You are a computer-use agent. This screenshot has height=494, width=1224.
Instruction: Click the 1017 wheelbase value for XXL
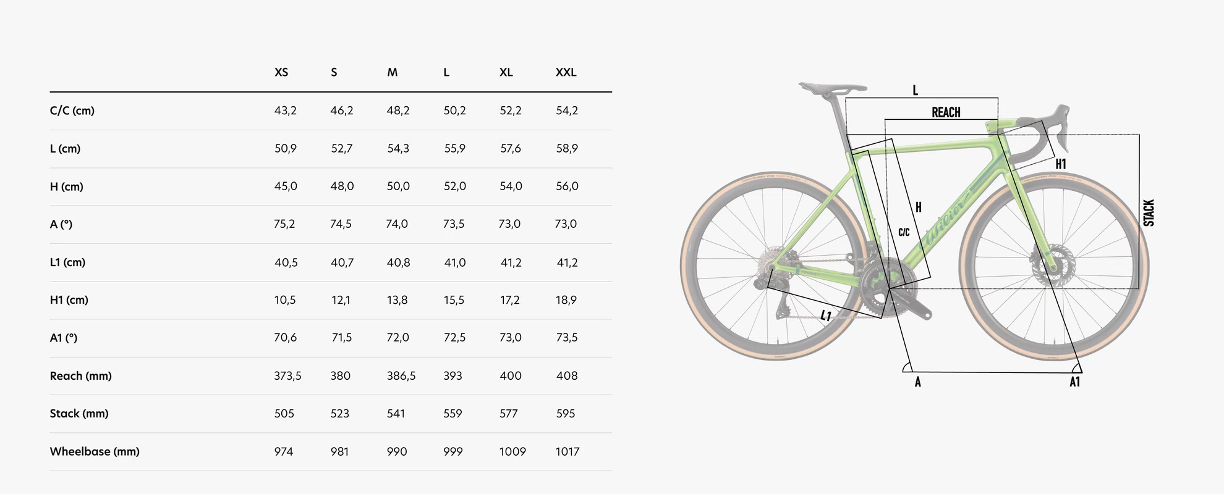point(567,451)
